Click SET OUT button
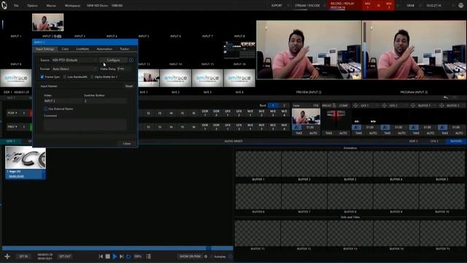Viewport: 467px width, 263px height. click(65, 256)
